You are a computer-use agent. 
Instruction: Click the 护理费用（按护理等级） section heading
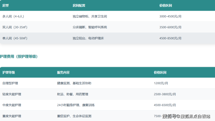pyautogui.click(x=19, y=56)
